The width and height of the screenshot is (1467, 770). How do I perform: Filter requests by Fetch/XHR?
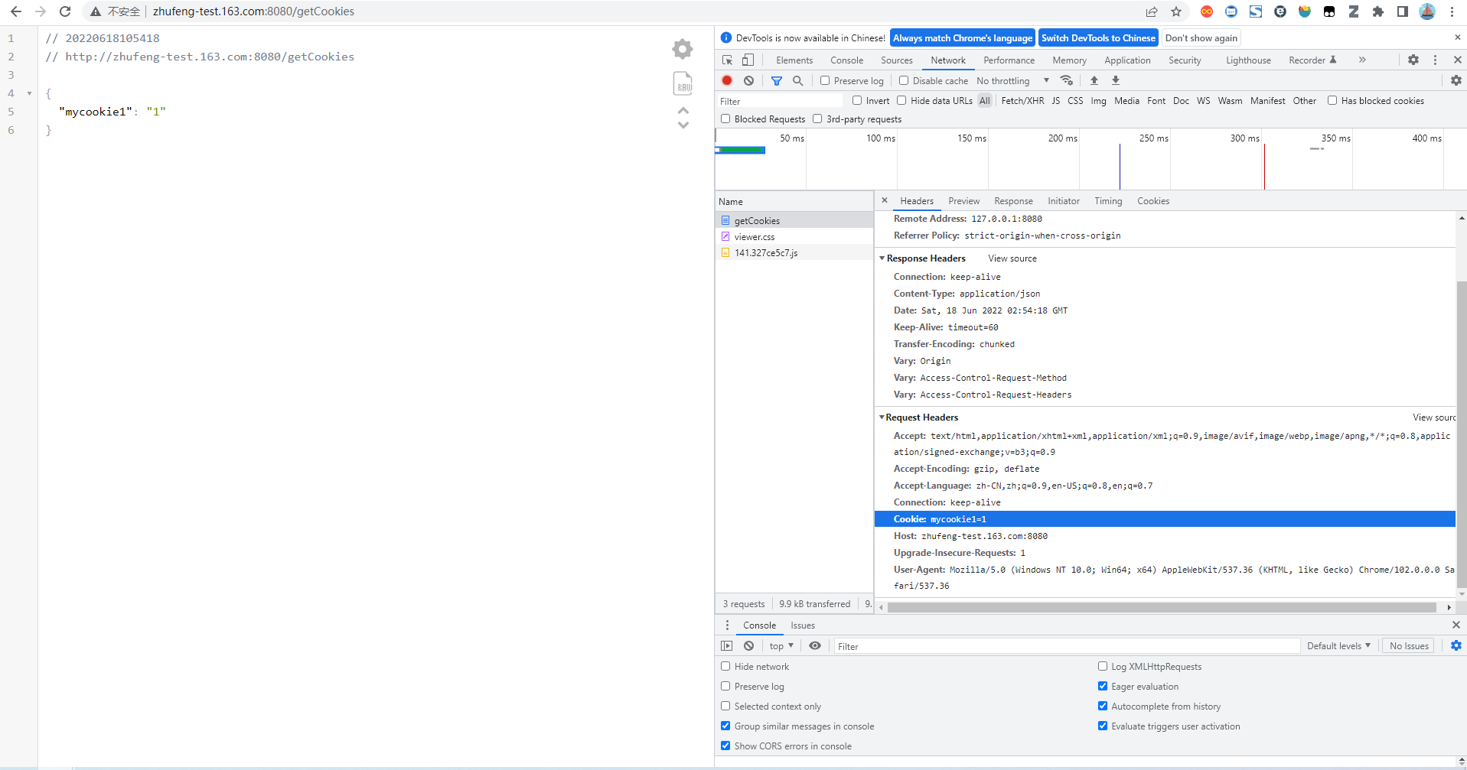pos(1022,100)
